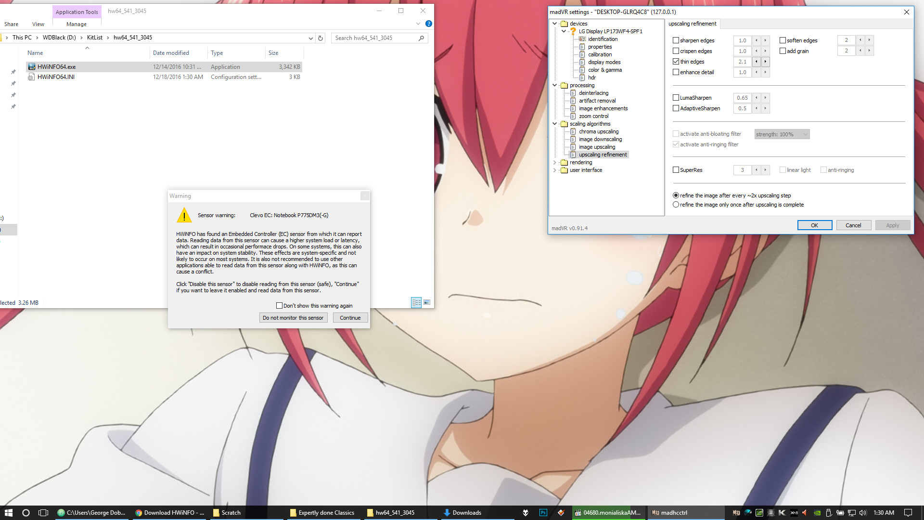Enable crispen edges checkbox
This screenshot has height=520, width=924.
(676, 51)
